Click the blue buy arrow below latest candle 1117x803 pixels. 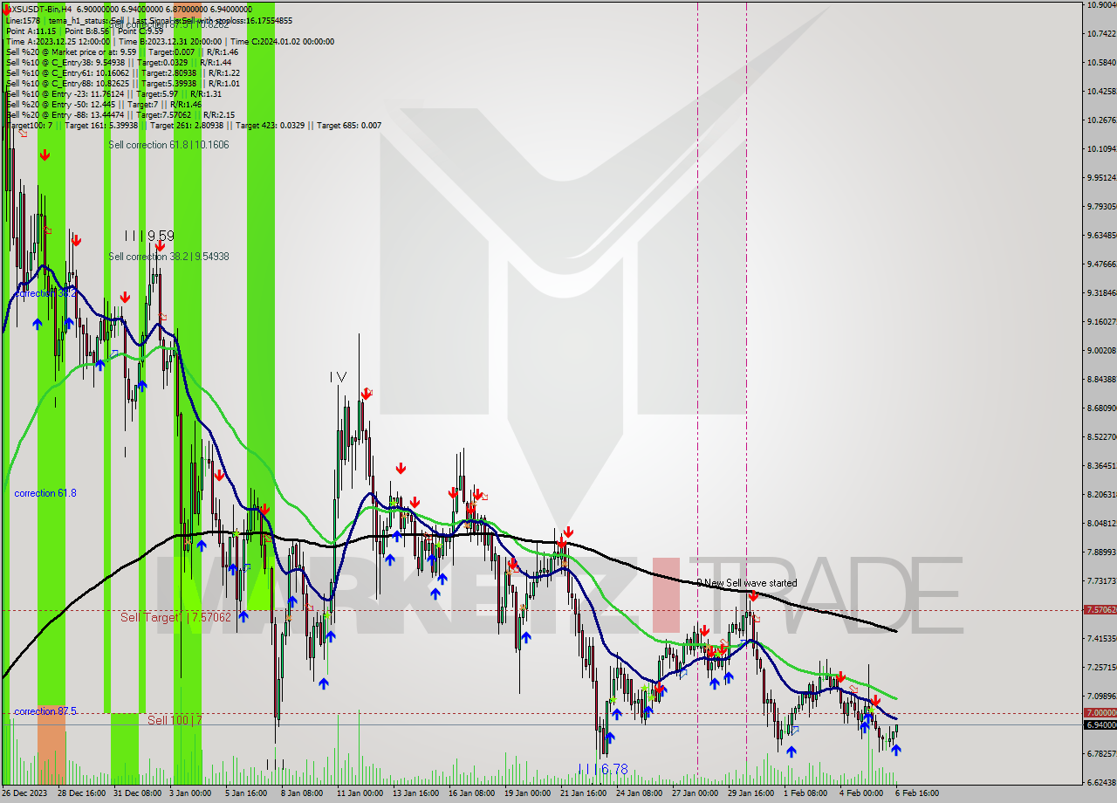coord(896,750)
